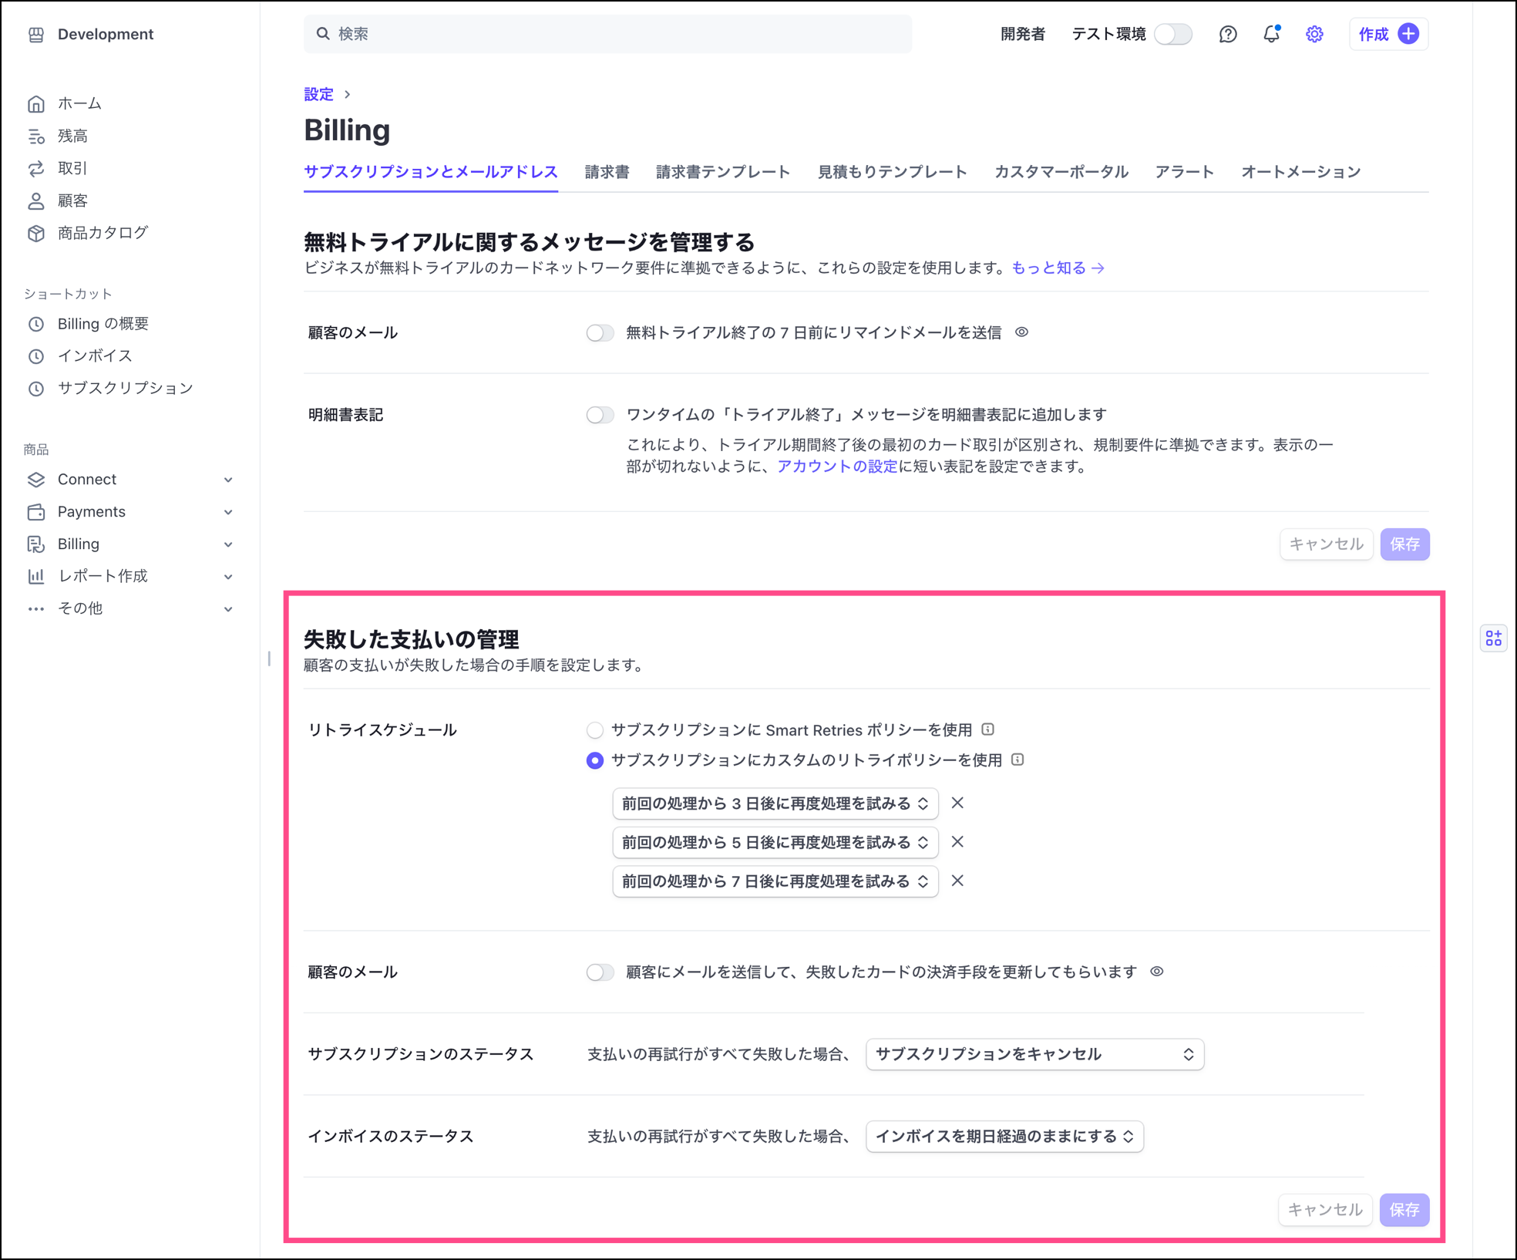This screenshot has height=1260, width=1517.
Task: Switch to the カスタマーポータル tab
Action: click(1061, 172)
